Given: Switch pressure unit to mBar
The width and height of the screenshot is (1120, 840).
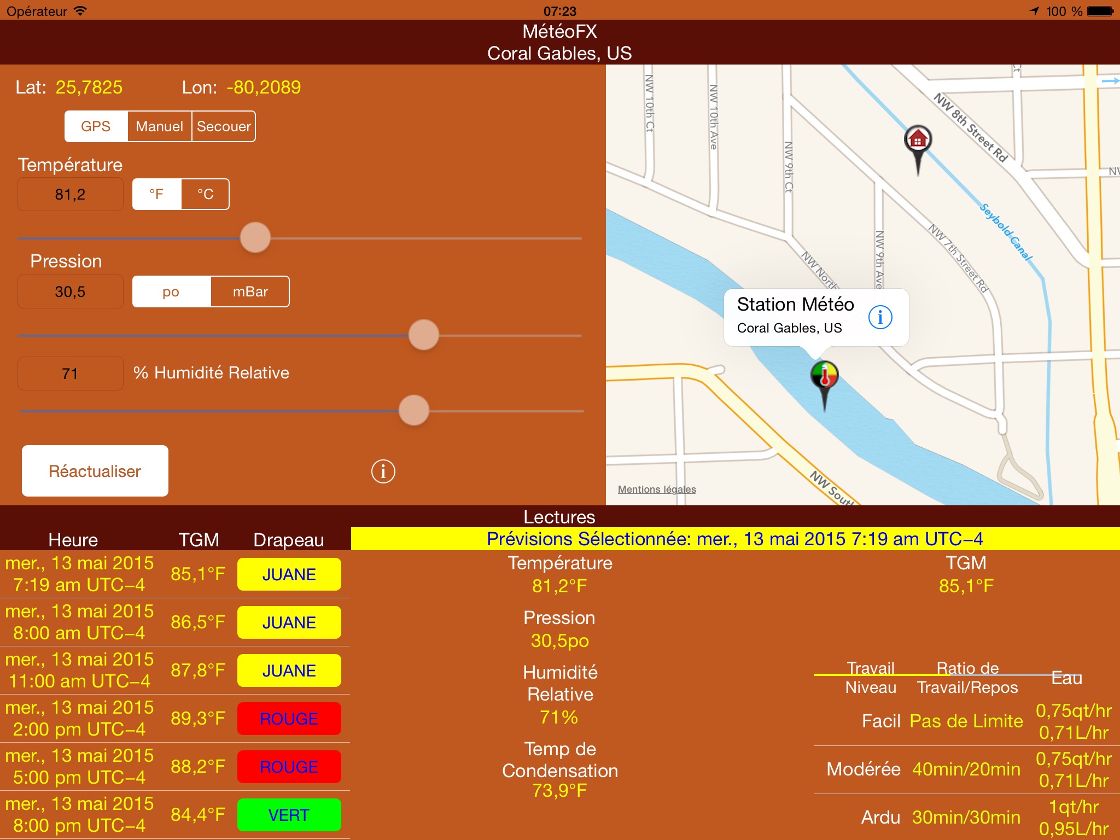Looking at the screenshot, I should click(x=250, y=291).
